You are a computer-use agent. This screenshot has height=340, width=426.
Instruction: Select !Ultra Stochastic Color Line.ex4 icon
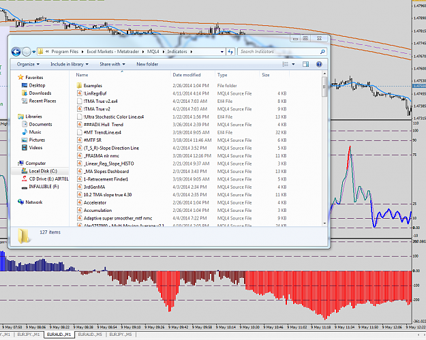click(79, 117)
